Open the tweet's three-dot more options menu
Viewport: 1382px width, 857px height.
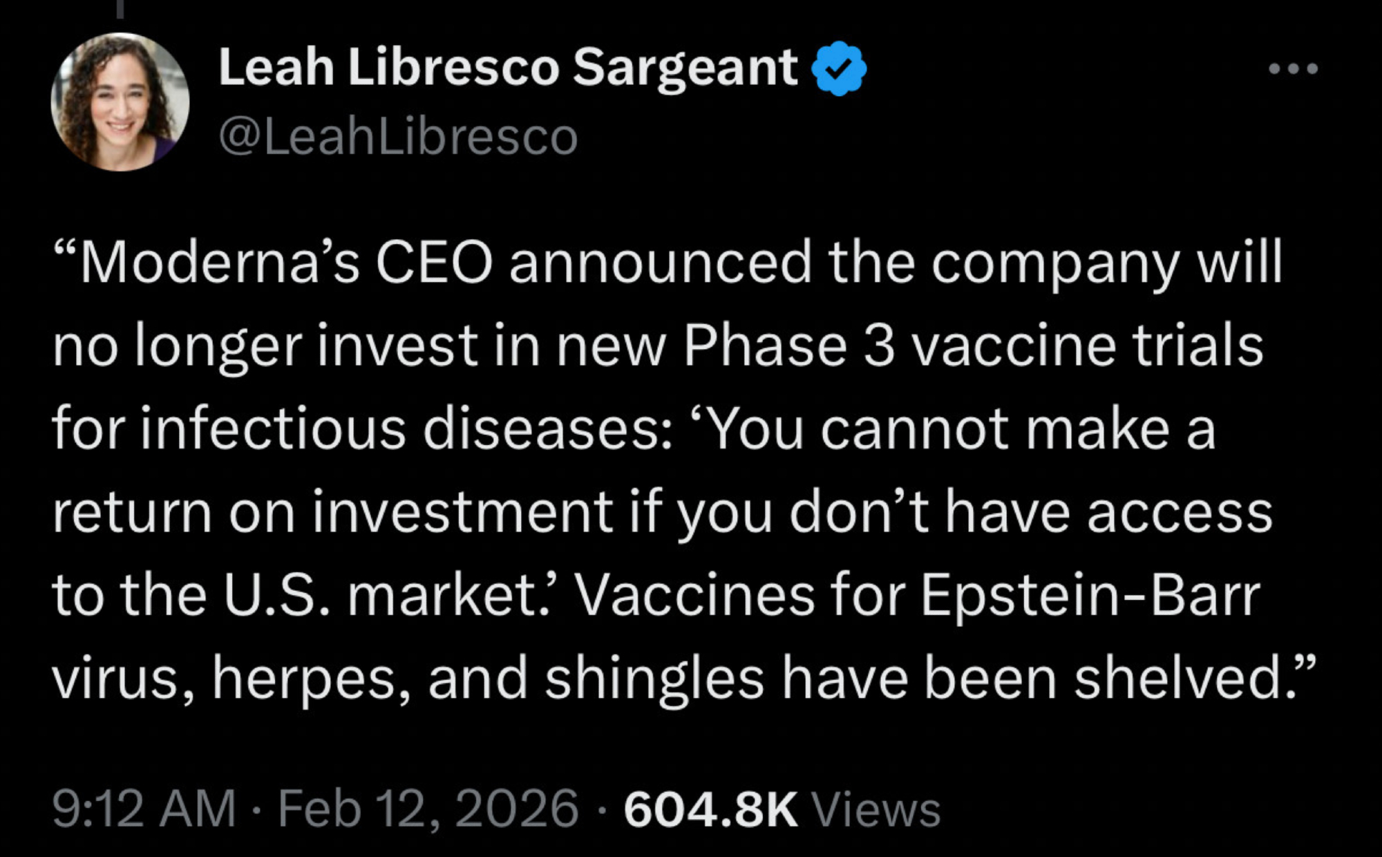(x=1293, y=68)
